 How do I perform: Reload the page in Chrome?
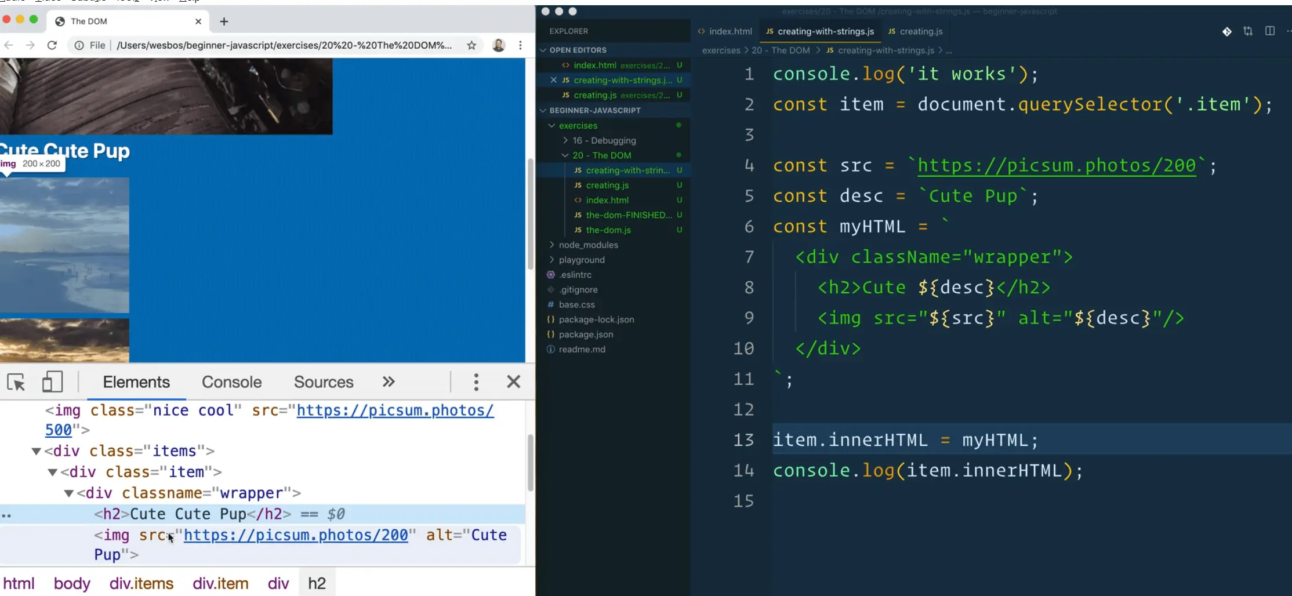52,45
